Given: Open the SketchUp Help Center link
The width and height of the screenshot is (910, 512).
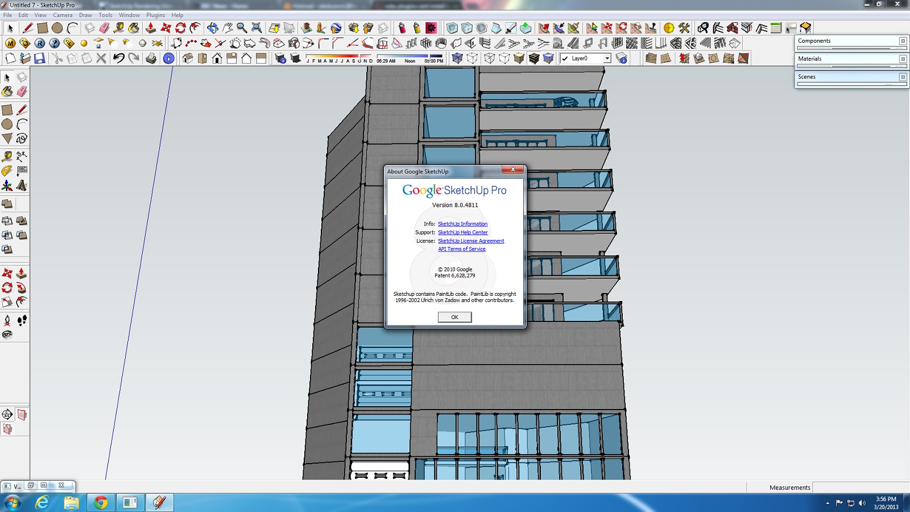Looking at the screenshot, I should point(462,233).
